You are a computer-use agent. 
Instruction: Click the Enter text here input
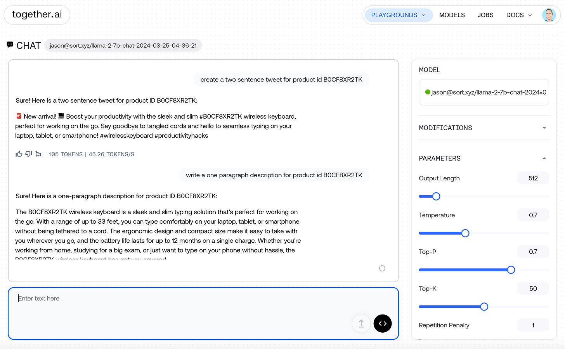tap(203, 313)
